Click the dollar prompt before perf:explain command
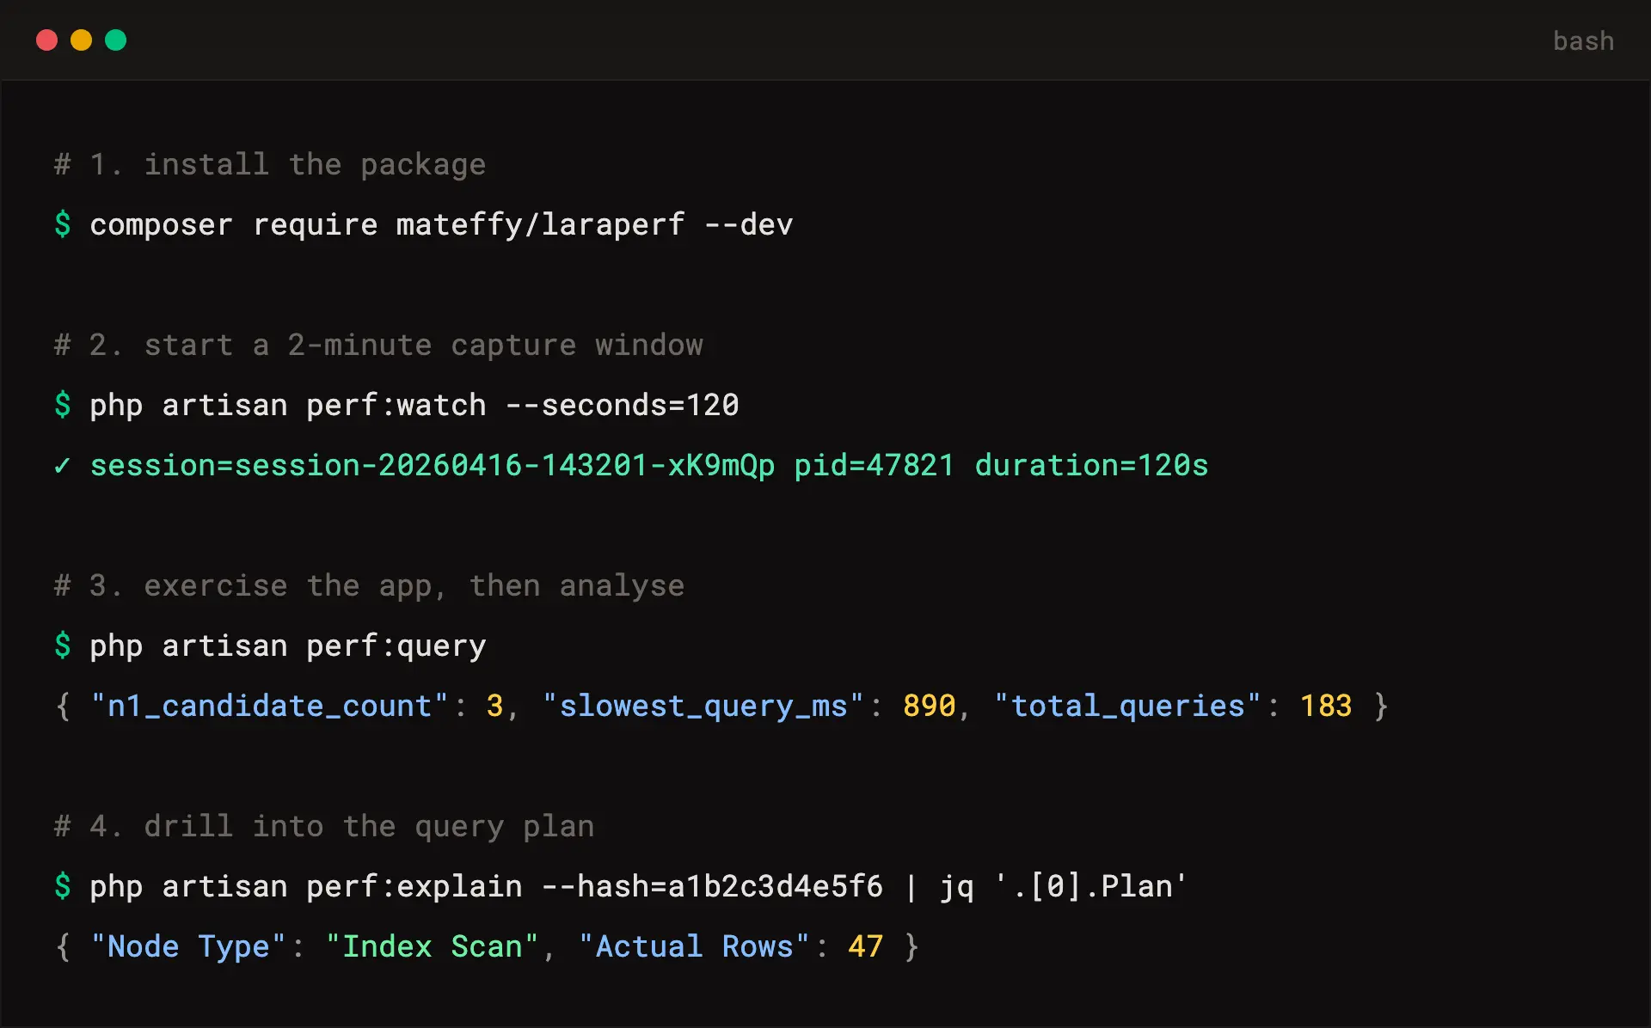Viewport: 1651px width, 1028px height. tap(63, 886)
